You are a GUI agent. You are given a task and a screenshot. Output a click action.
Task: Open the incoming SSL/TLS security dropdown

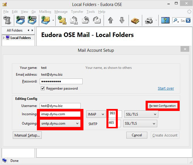click(141, 114)
